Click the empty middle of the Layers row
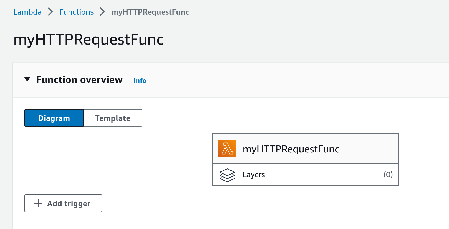 click(322, 175)
